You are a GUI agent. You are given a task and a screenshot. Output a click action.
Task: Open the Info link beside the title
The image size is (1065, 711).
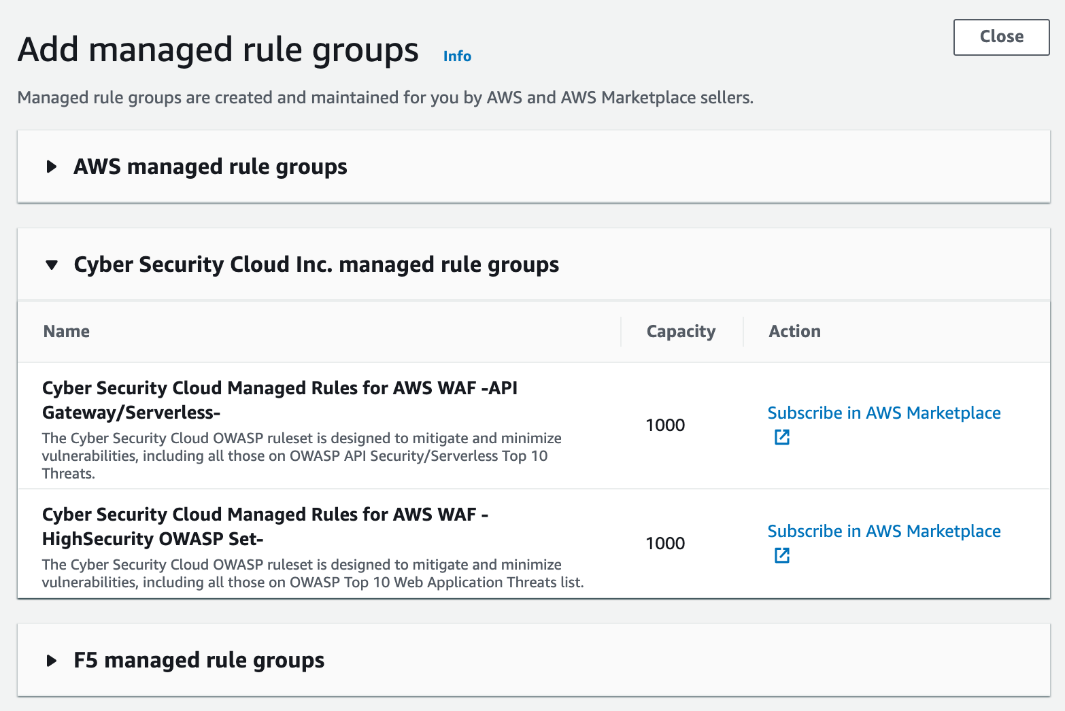457,56
